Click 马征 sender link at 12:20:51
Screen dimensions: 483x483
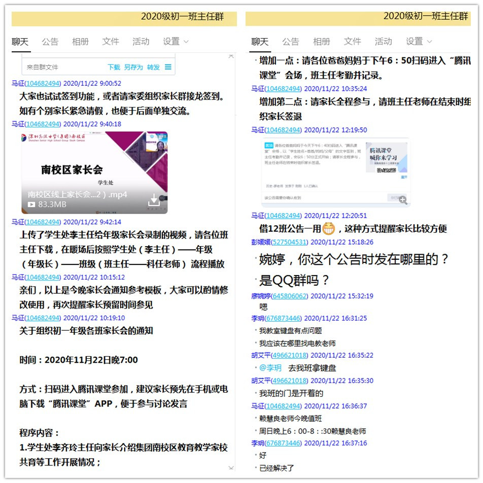coord(277,216)
